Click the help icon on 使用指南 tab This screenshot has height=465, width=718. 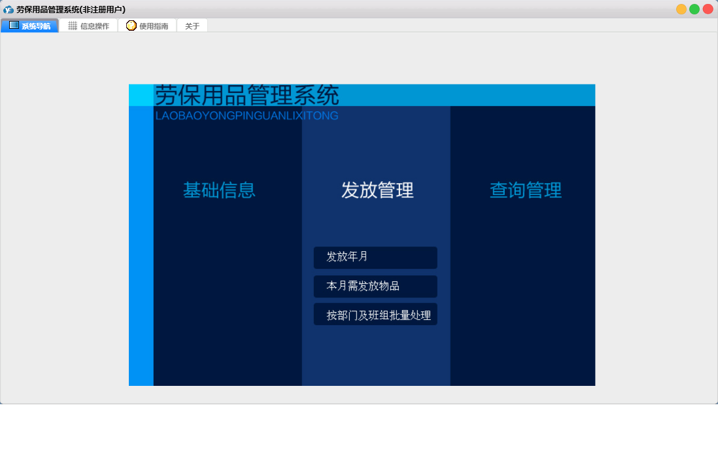pyautogui.click(x=131, y=26)
